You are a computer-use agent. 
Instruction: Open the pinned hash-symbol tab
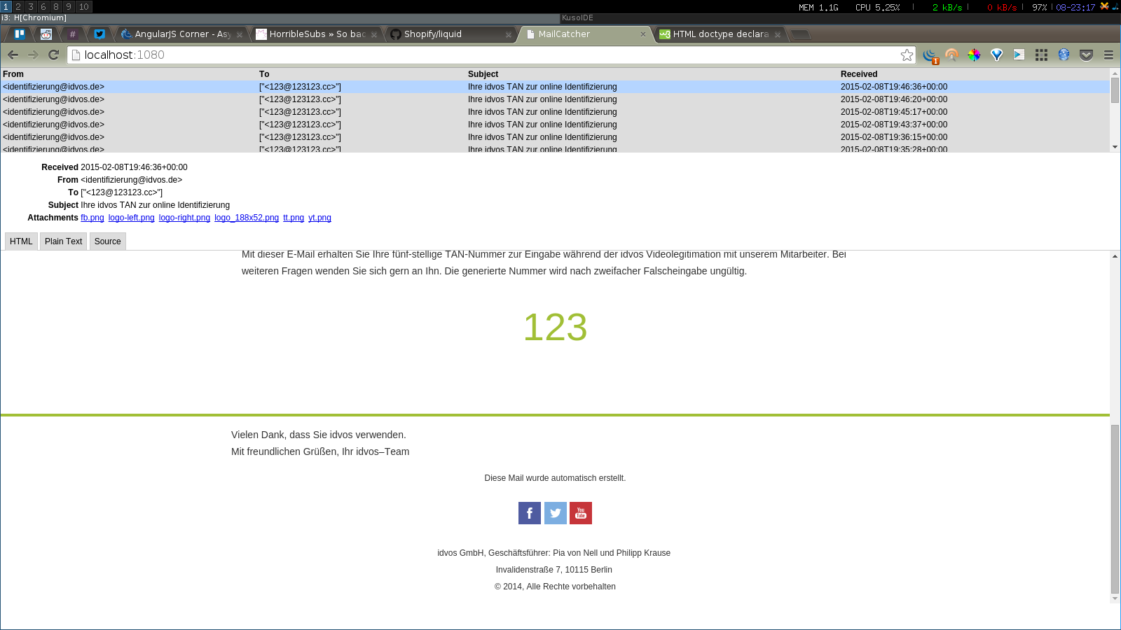pos(73,34)
